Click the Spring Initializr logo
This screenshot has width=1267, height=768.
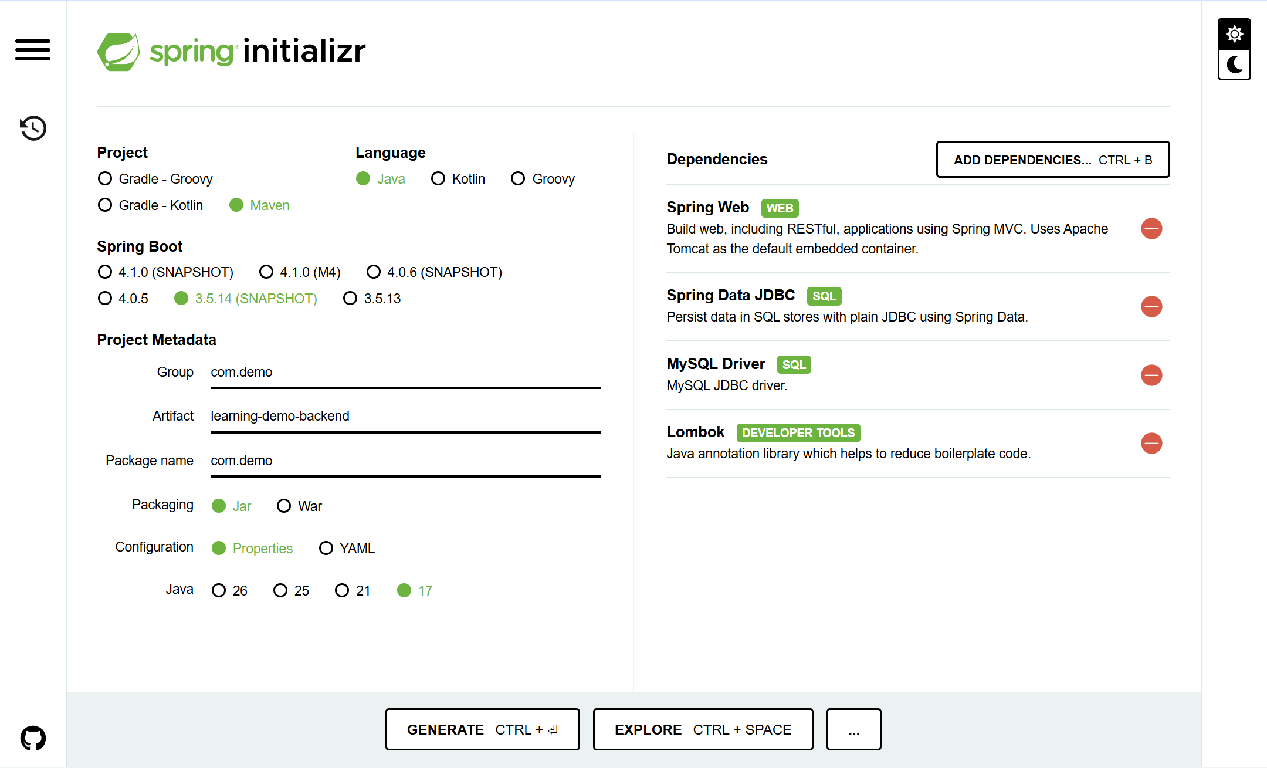click(x=231, y=51)
